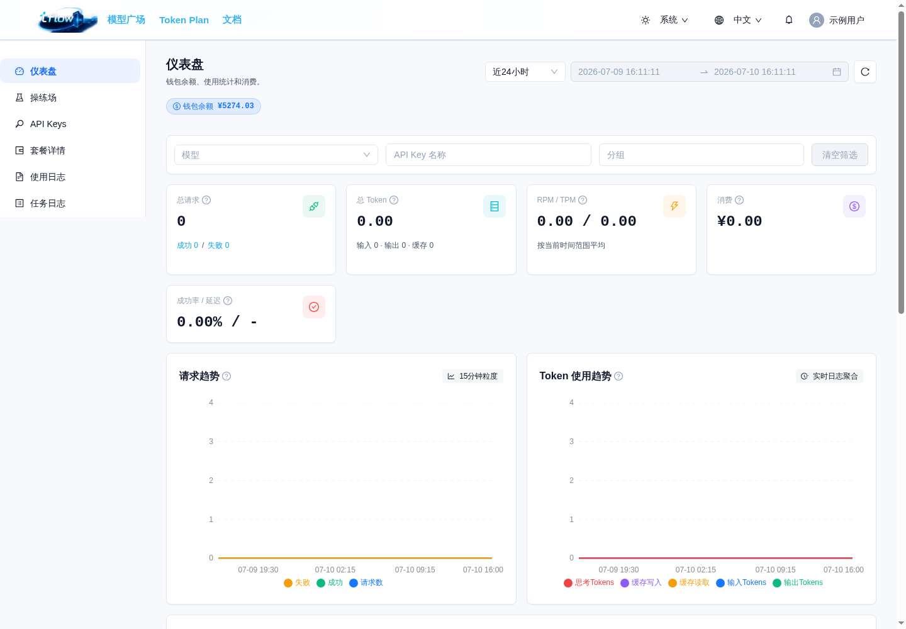Select 仪表盘 in sidebar
This screenshot has width=906, height=629.
[70, 71]
